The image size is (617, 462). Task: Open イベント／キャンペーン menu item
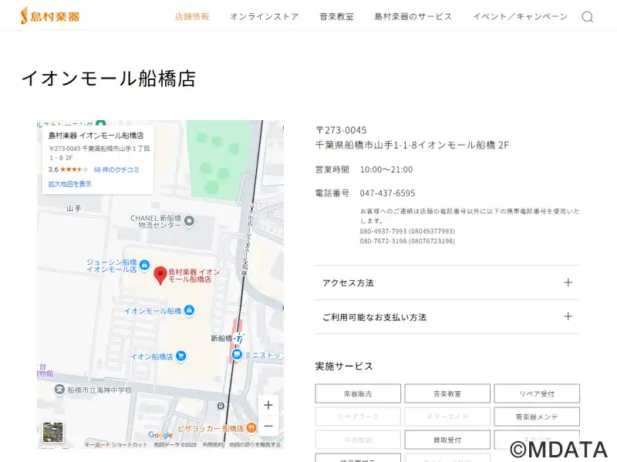coord(520,16)
